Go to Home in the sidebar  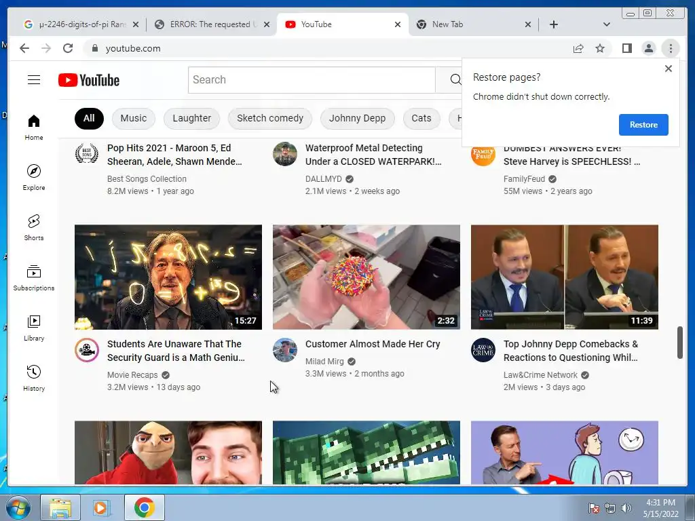[34, 127]
